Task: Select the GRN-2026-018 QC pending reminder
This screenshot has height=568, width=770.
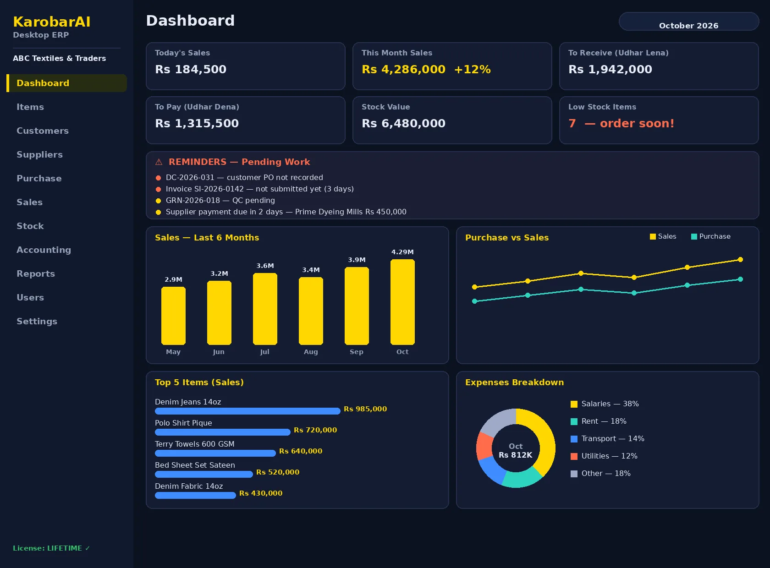Action: [x=215, y=200]
